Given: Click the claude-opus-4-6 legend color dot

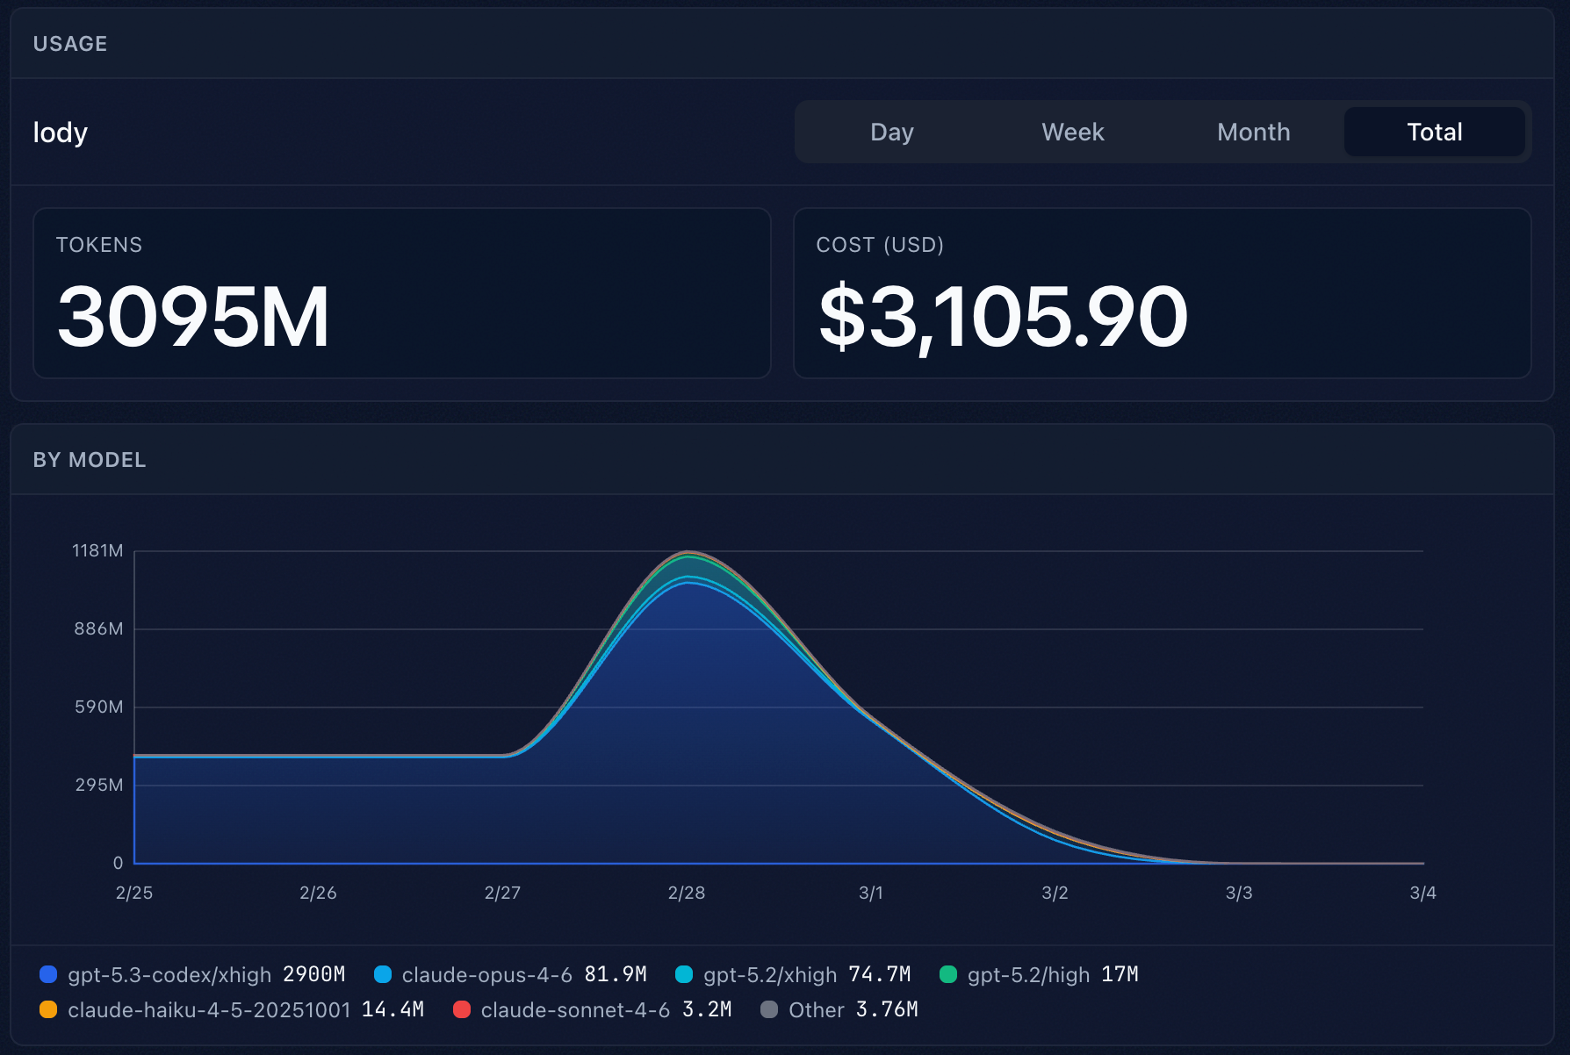Looking at the screenshot, I should pos(383,974).
